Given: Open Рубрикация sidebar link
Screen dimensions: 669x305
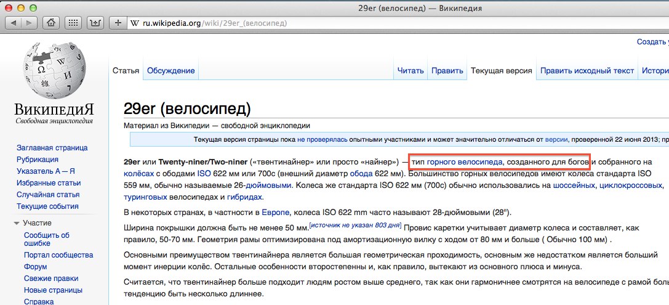Looking at the screenshot, I should (x=38, y=160).
